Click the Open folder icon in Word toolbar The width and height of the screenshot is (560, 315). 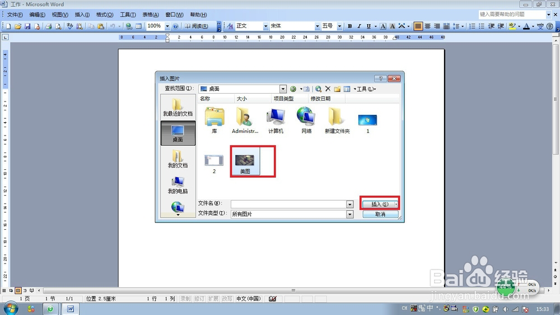(x=18, y=26)
